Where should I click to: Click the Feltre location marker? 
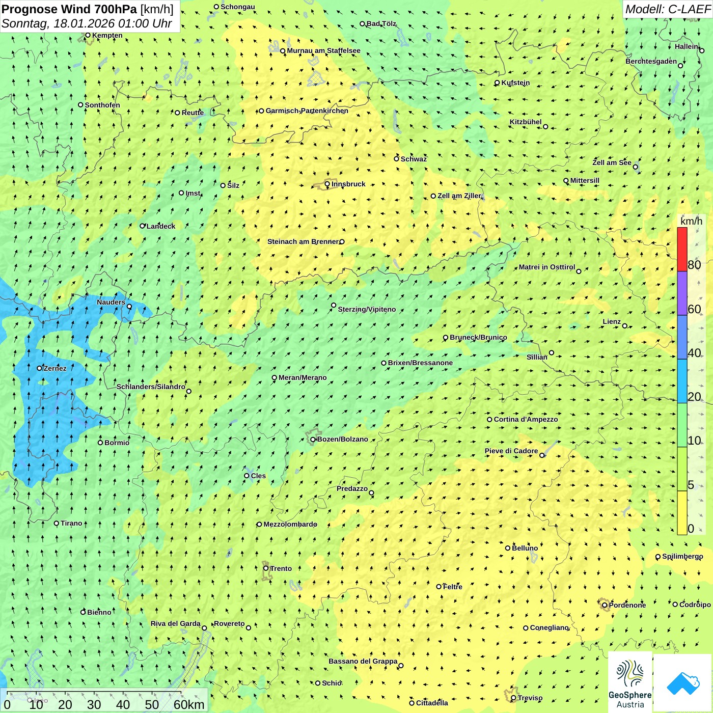coord(438,587)
